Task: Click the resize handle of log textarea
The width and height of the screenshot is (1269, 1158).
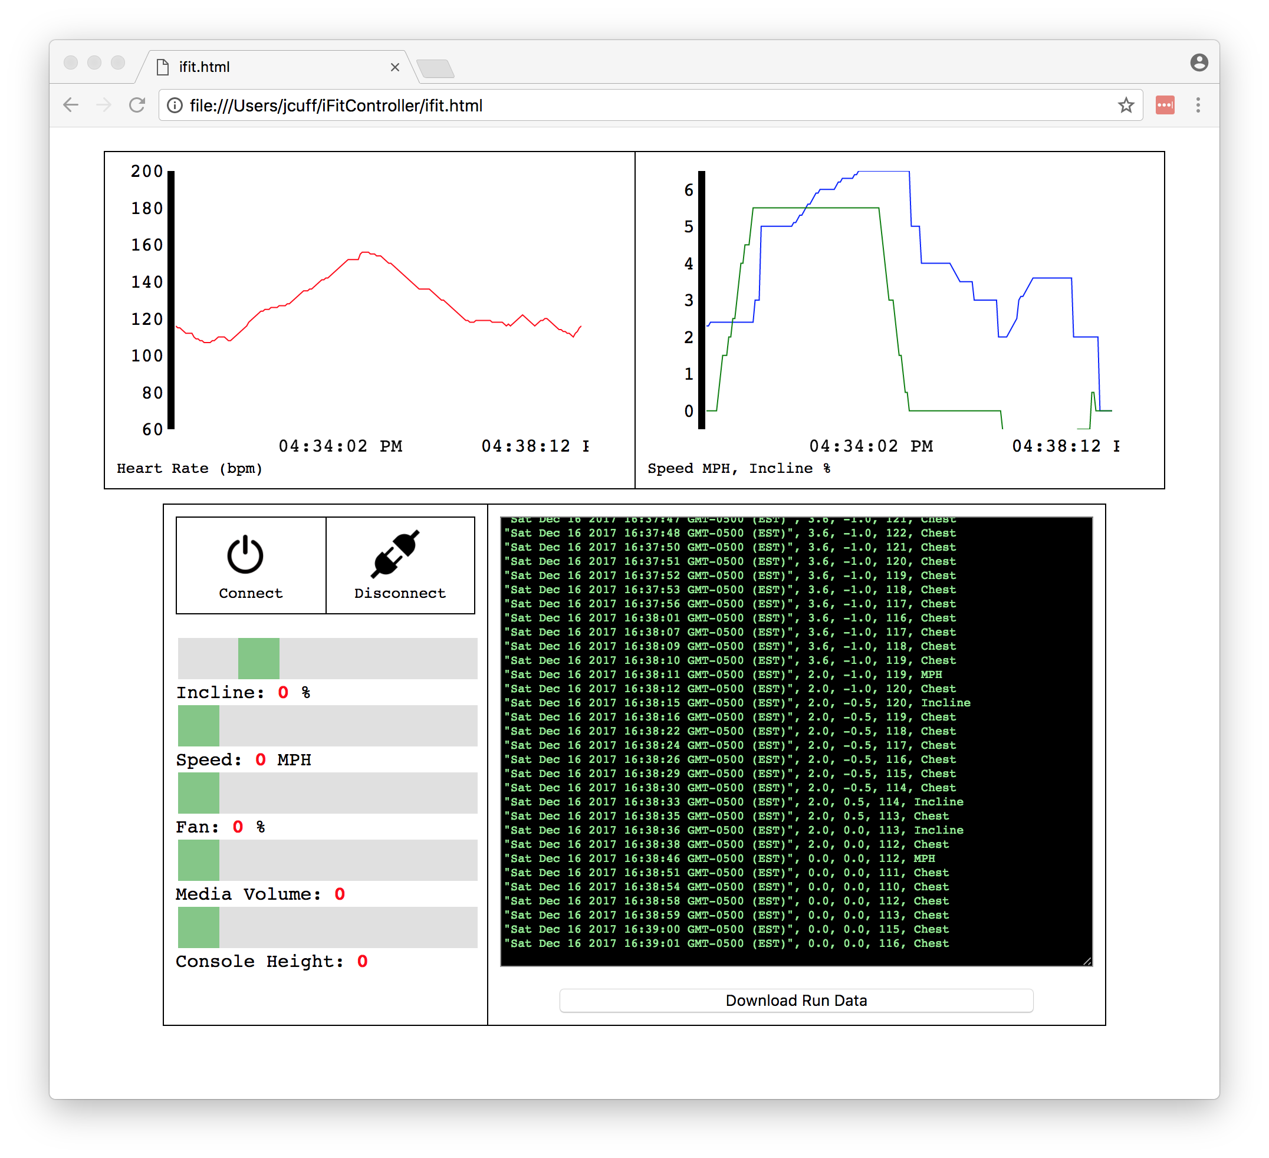Action: 1087,961
